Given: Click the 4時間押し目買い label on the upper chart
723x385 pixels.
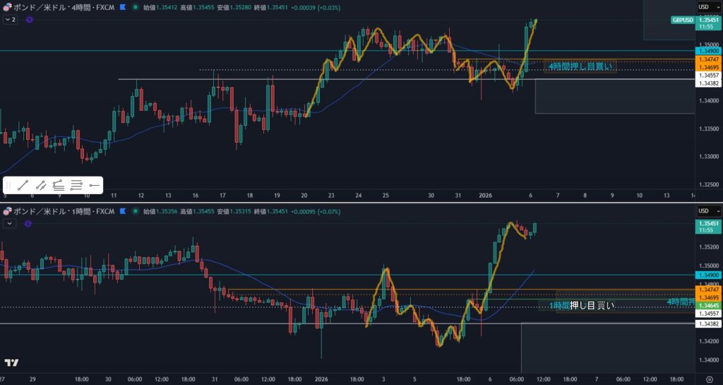Looking at the screenshot, I should [580, 66].
